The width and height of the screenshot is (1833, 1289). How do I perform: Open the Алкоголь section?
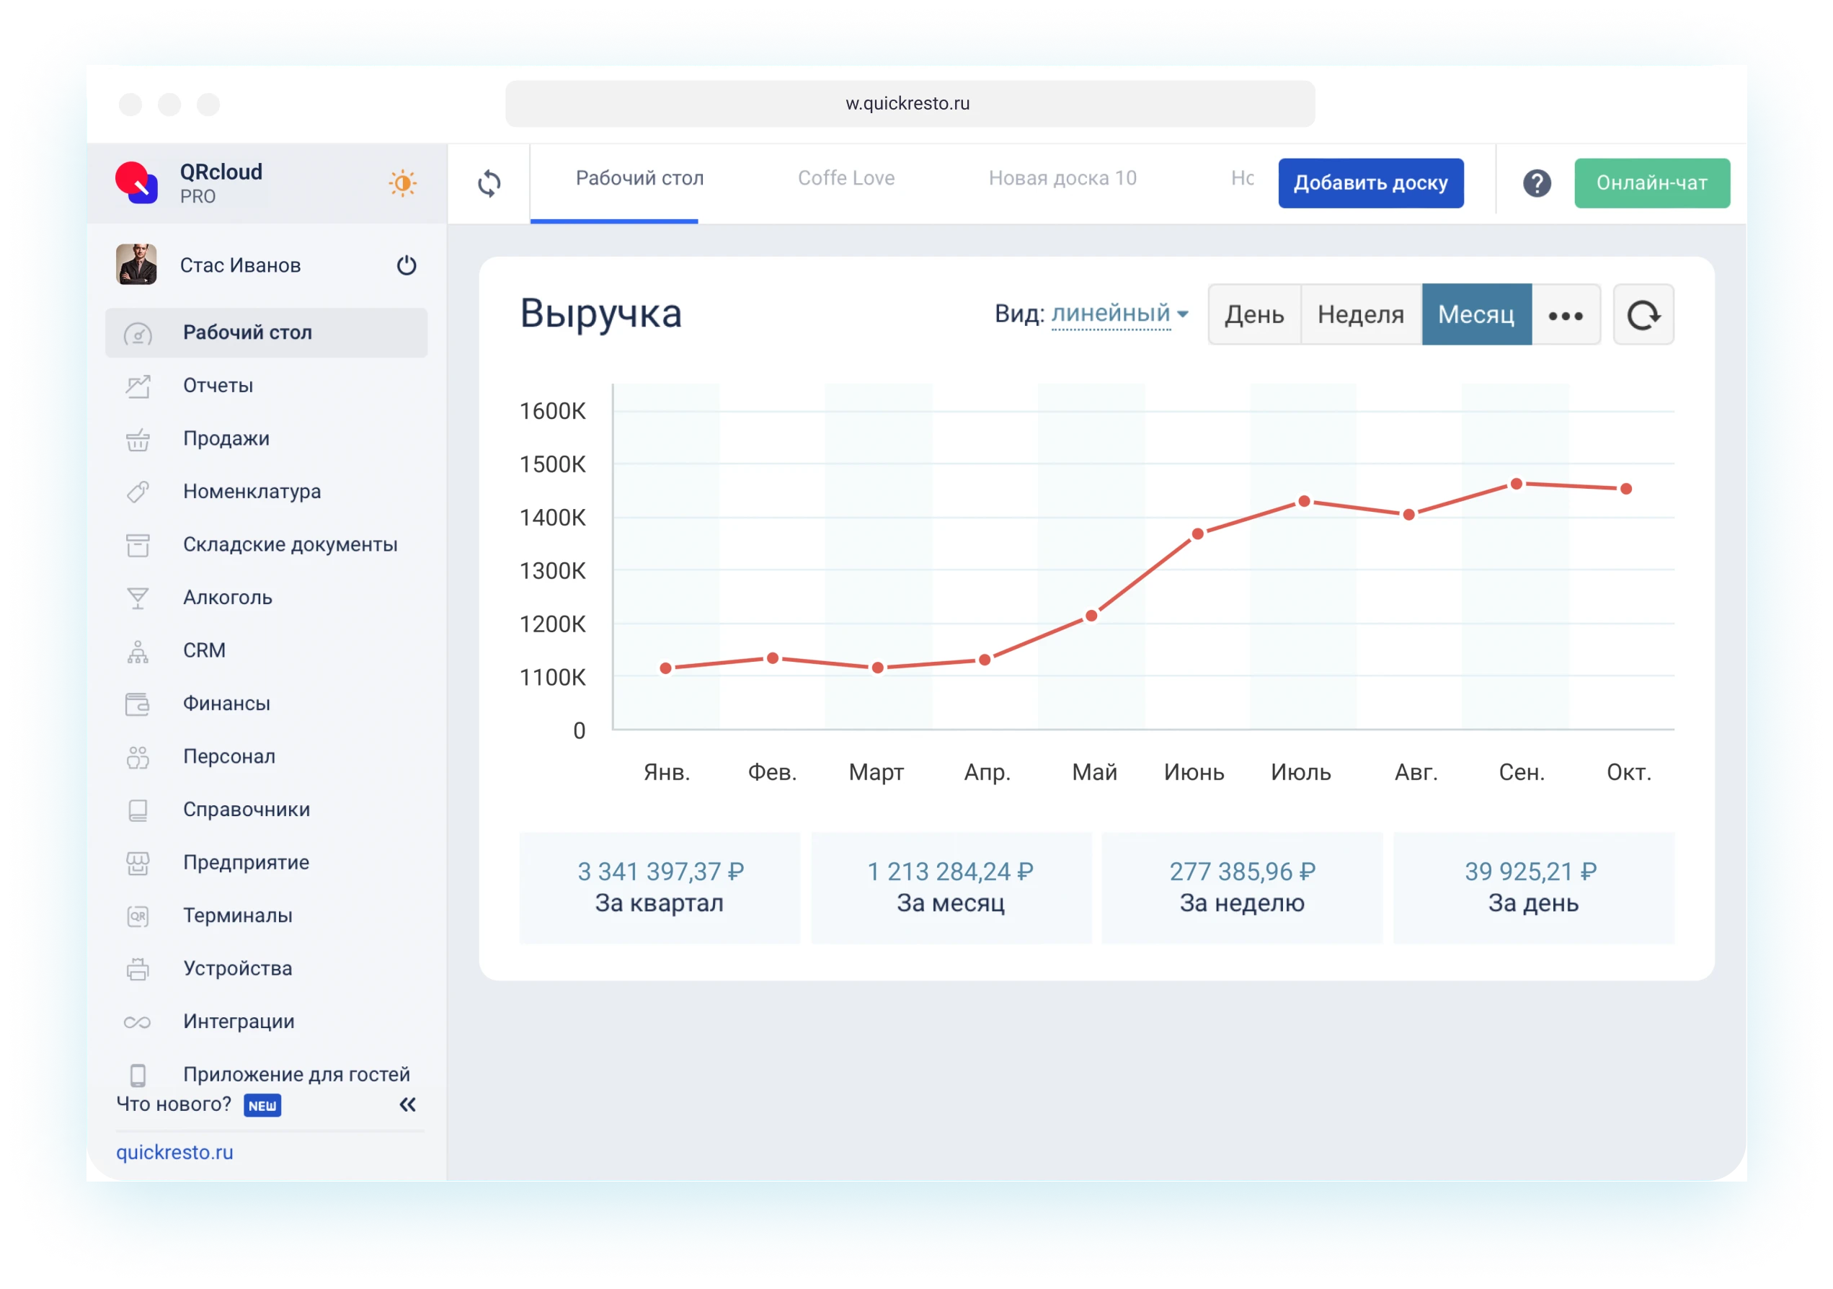coord(228,598)
